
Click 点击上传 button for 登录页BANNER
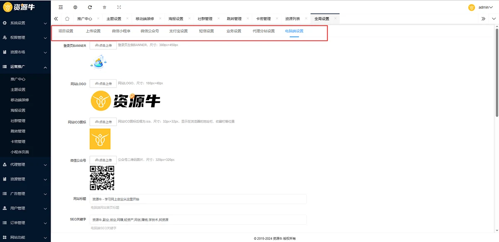point(103,45)
